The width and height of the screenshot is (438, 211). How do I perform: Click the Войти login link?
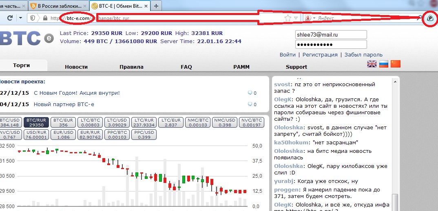[288, 55]
